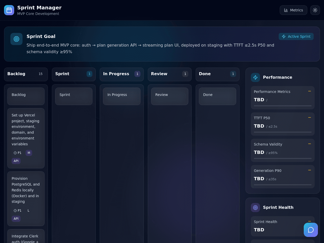Click the M size badge on Vercel card
Image resolution: width=324 pixels, height=243 pixels.
29,153
